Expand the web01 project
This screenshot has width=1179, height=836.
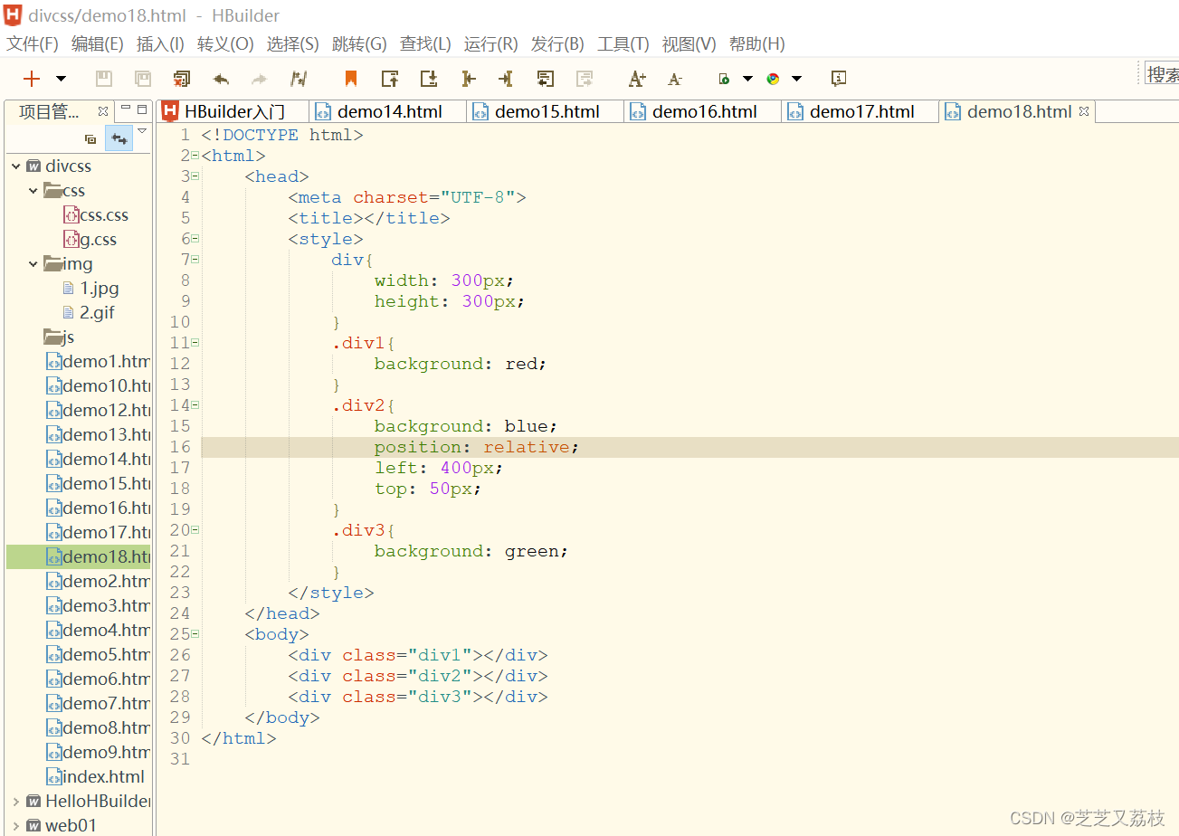click(16, 825)
